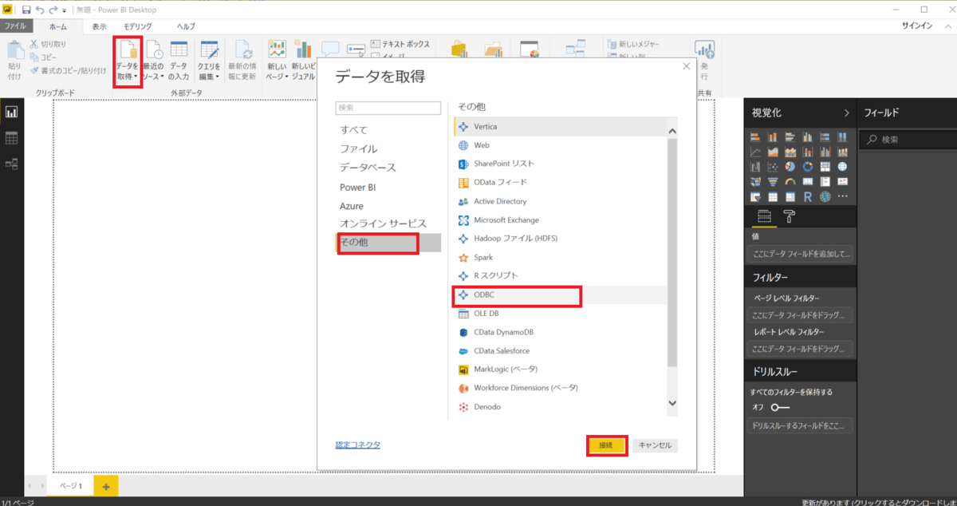Select the Vertica connector

(560, 127)
